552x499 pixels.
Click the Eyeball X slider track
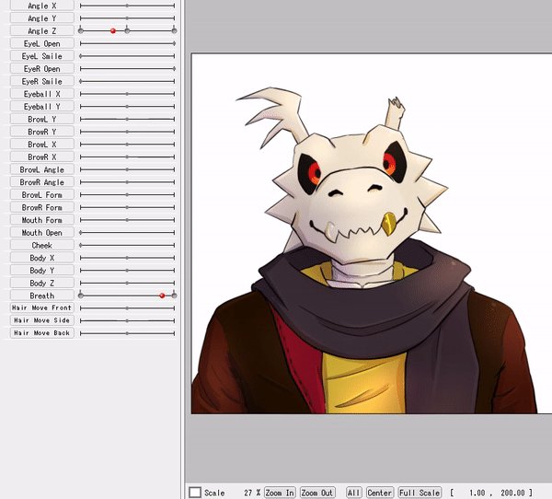pos(127,94)
